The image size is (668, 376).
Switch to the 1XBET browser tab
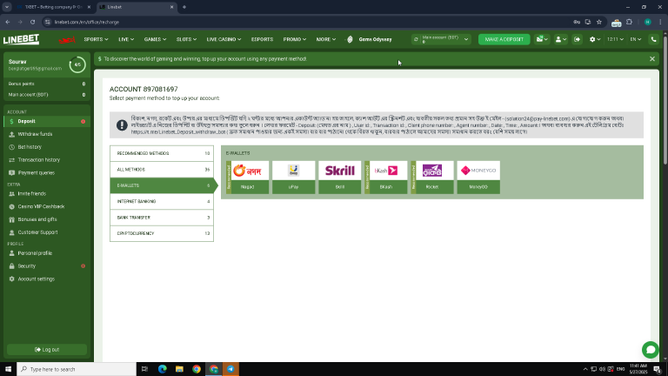[53, 7]
